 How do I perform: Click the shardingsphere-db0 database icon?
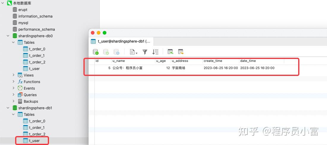point(15,36)
